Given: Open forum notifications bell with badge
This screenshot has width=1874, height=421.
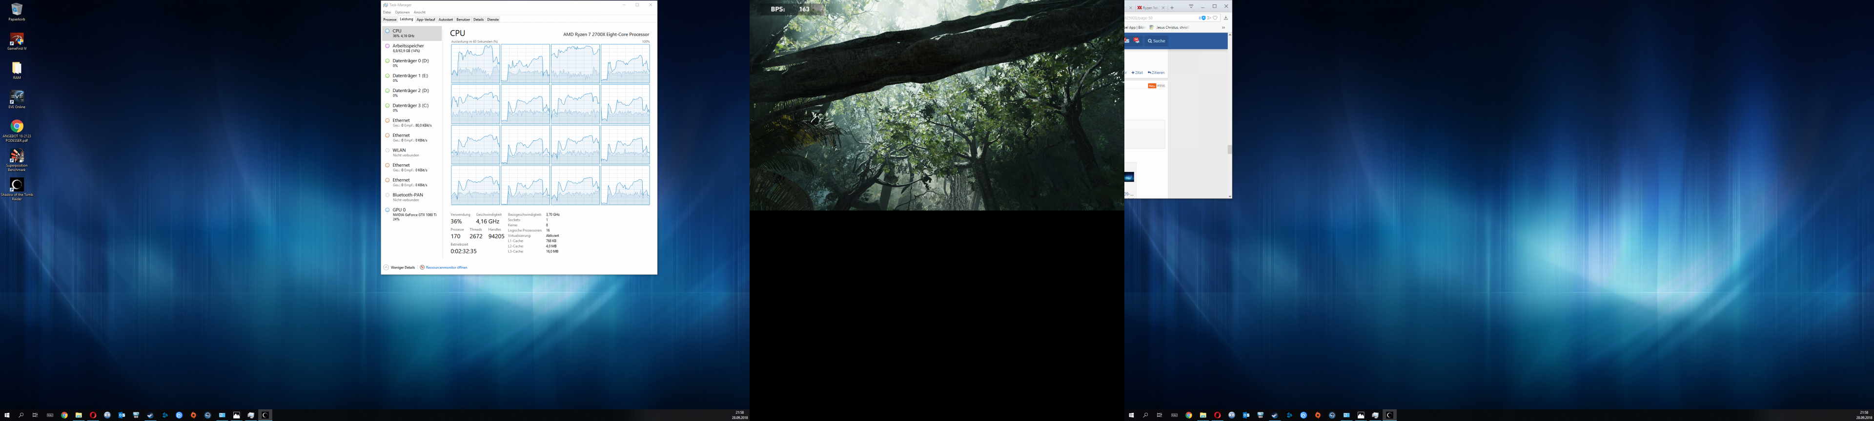Looking at the screenshot, I should click(x=1136, y=40).
